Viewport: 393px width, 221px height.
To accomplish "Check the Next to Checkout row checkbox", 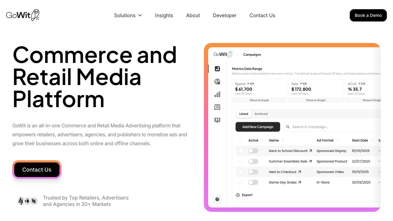I will [241, 172].
